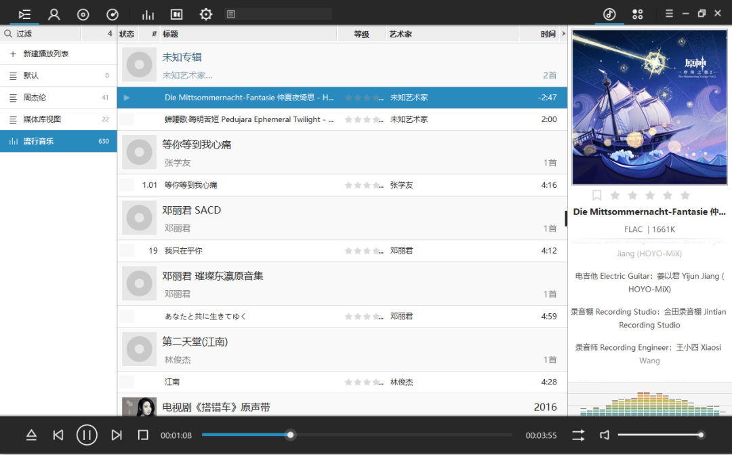The width and height of the screenshot is (732, 455).
Task: Click the eject open-file button
Action: pyautogui.click(x=31, y=435)
